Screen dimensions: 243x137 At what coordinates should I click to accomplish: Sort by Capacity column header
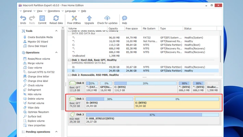[x=116, y=28]
